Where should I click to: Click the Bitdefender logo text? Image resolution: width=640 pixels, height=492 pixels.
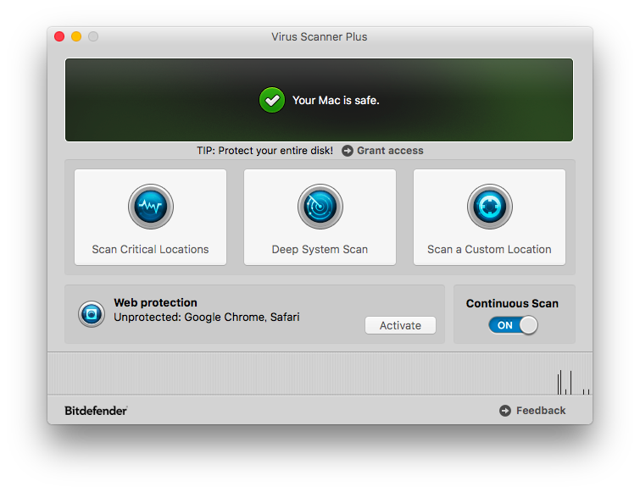click(x=96, y=411)
